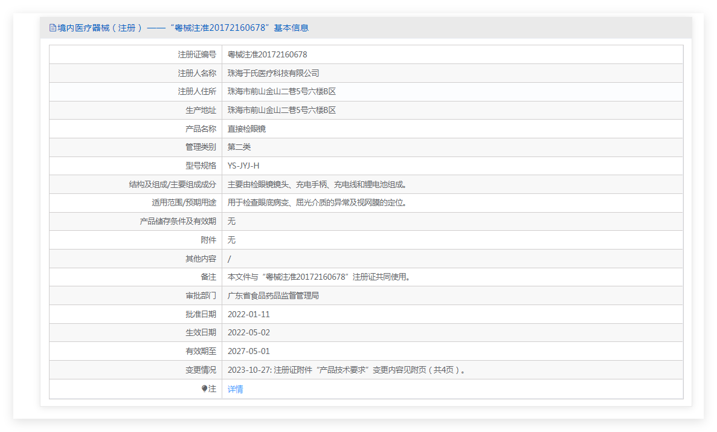The image size is (717, 432).
Task: Click the document icon in the header
Action: tap(53, 28)
